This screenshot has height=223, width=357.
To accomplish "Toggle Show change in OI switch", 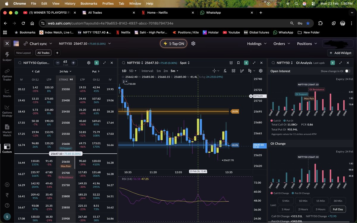I will (347, 71).
